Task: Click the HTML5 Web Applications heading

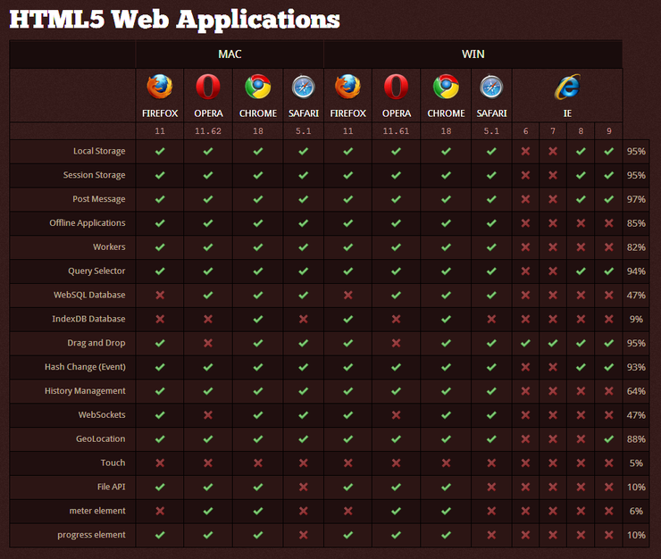Action: pos(174,20)
